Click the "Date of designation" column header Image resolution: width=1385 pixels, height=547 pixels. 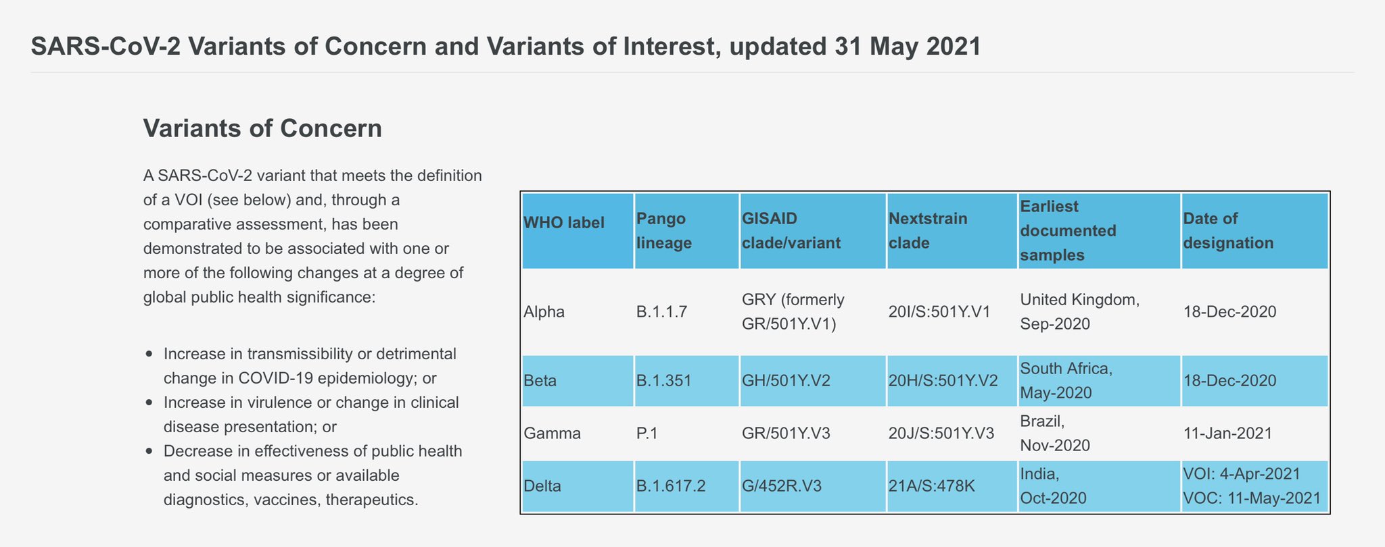[x=1228, y=231]
